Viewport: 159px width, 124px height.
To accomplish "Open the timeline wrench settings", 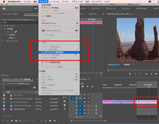I will 92,87.
